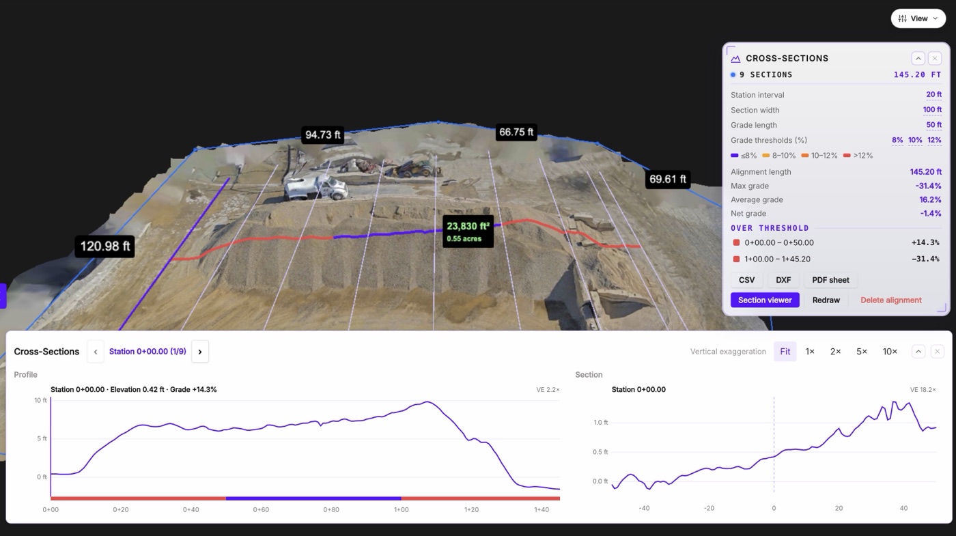
Task: Click the 66.75 ft measurement label
Action: [x=516, y=132]
